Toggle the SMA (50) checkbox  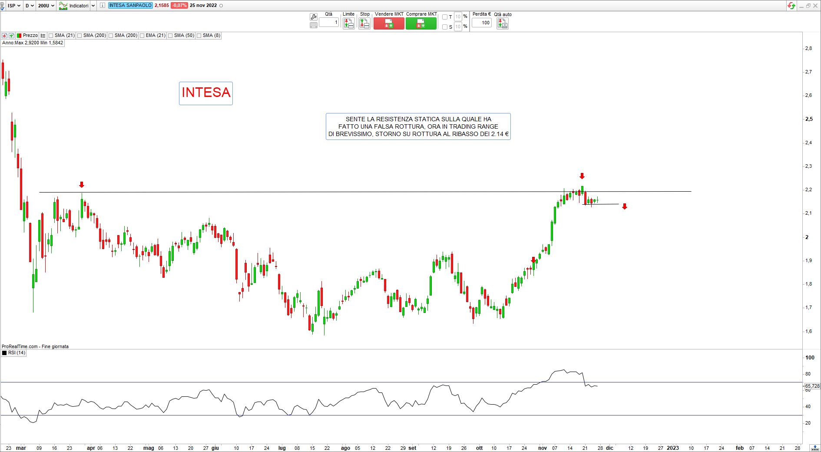(170, 36)
